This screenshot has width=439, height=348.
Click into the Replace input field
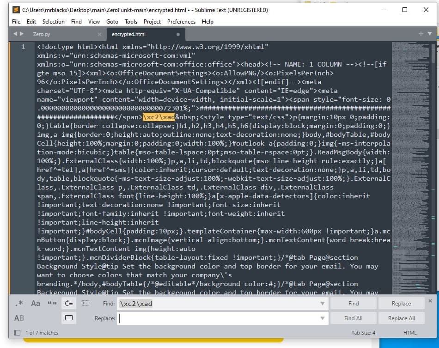point(217,318)
